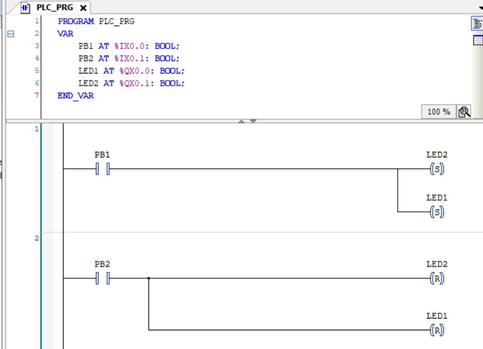Image resolution: width=483 pixels, height=349 pixels.
Task: Close the PLC_PRG tab
Action: click(x=84, y=8)
